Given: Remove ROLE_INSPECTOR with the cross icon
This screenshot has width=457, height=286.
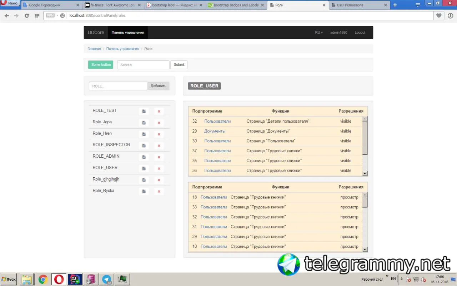Looking at the screenshot, I should pos(159,146).
